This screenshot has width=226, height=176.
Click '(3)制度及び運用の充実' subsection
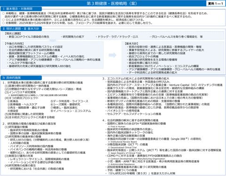[x=19, y=156]
